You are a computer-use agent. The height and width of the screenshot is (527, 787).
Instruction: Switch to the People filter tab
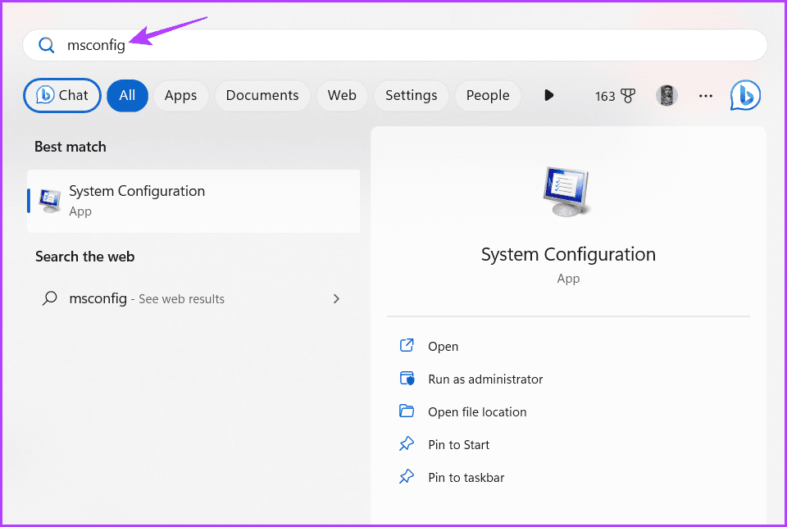[487, 95]
